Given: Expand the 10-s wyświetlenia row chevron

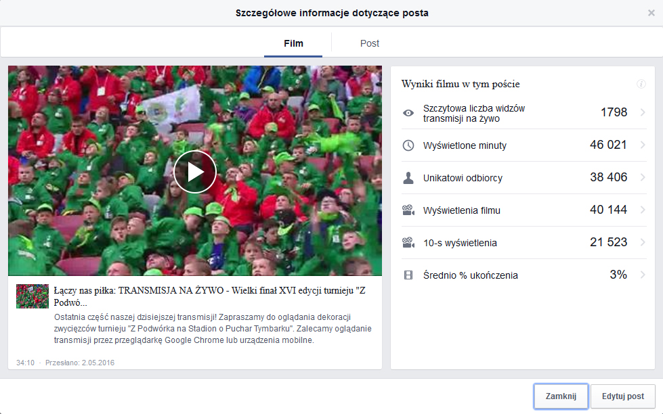Looking at the screenshot, I should tap(642, 242).
